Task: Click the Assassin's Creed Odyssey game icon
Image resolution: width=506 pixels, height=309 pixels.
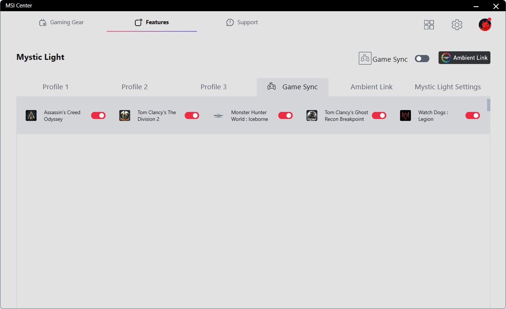Action: [31, 116]
